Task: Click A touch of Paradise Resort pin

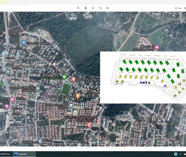Action: (157, 47)
